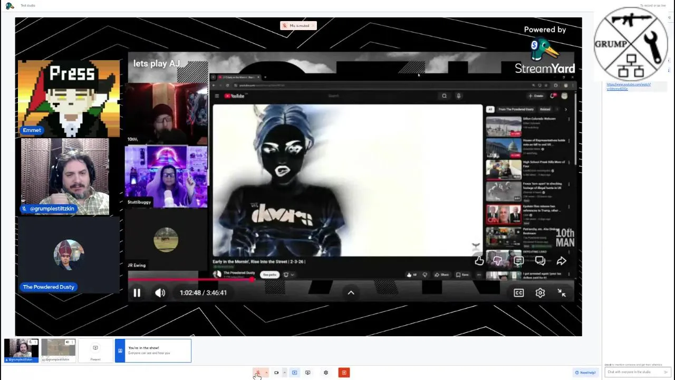The height and width of the screenshot is (380, 675).
Task: Click the chat message input field
Action: point(637,372)
